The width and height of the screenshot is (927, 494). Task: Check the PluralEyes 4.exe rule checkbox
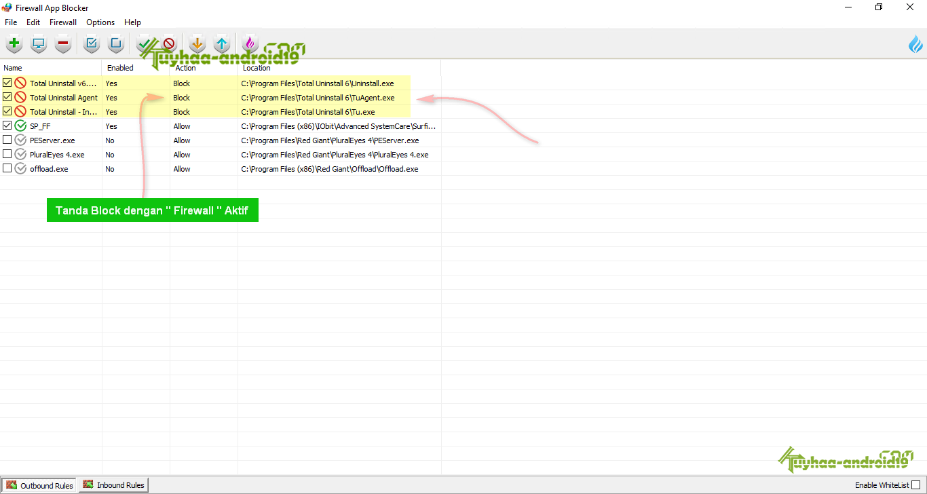[x=7, y=154]
